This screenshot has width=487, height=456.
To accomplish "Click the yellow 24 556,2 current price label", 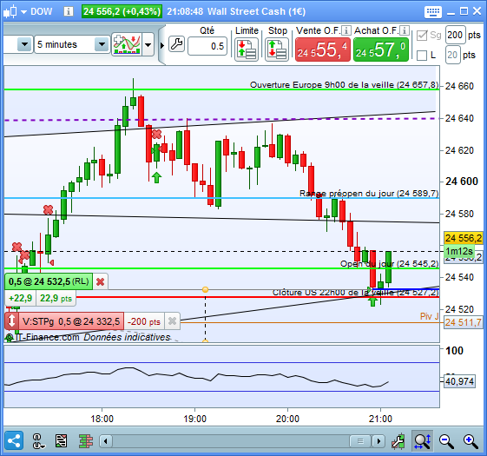I will tap(463, 238).
